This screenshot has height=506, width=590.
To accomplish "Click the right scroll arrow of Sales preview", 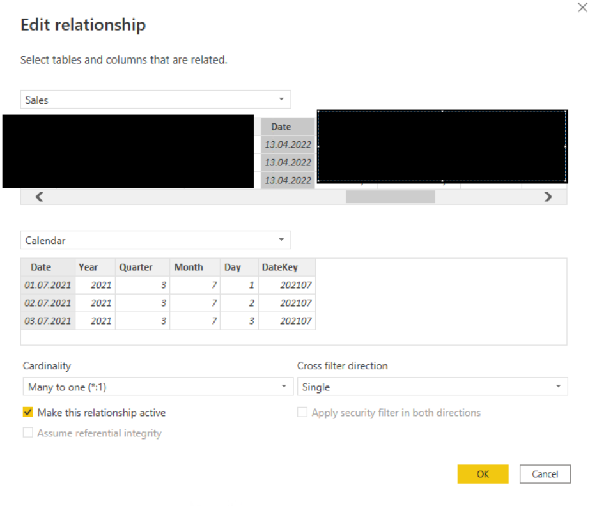I will pos(548,197).
